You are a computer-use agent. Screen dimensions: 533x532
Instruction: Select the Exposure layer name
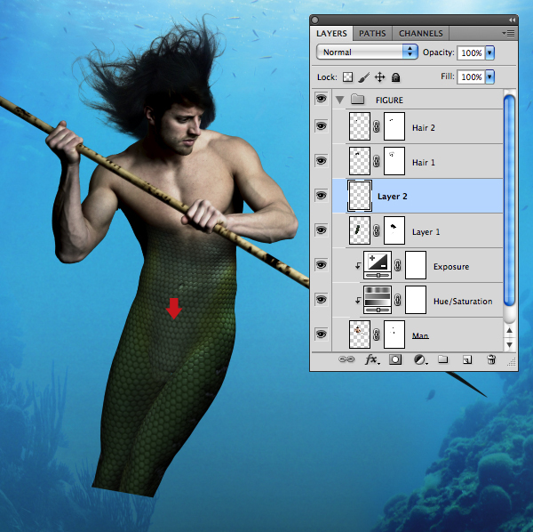451,267
